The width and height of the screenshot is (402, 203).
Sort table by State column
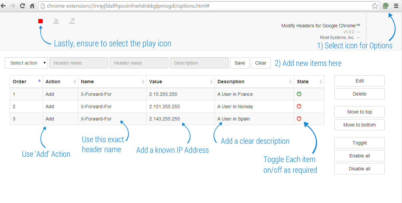click(x=309, y=82)
